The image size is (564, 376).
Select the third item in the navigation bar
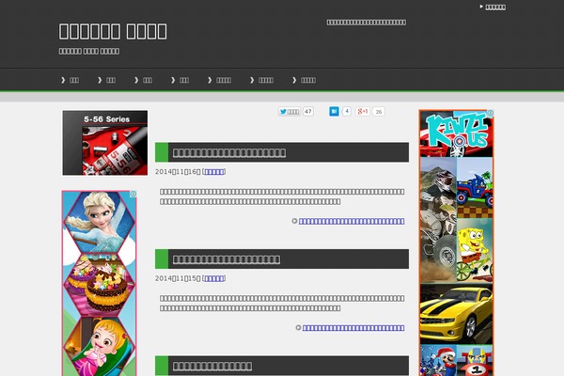tap(144, 80)
